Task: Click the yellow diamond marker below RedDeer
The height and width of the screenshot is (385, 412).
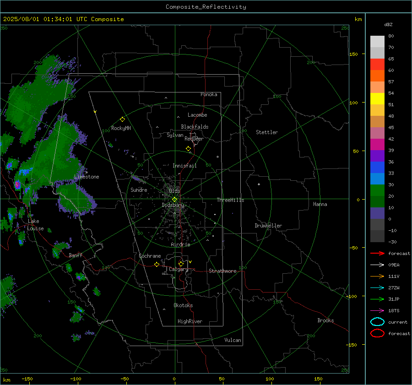Action: [x=188, y=149]
